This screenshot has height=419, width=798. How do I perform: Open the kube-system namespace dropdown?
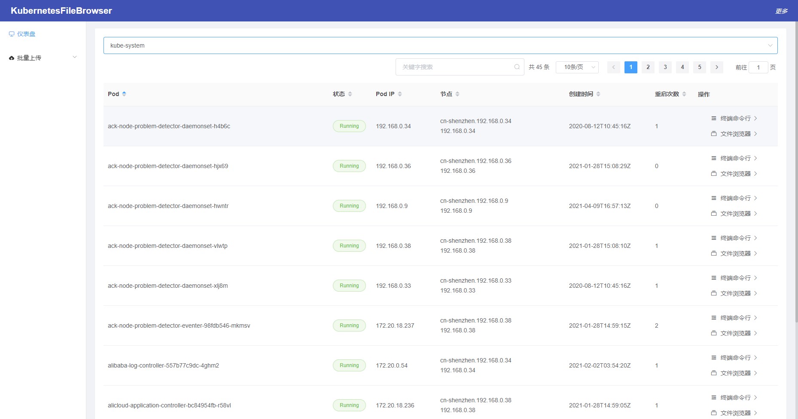(440, 45)
